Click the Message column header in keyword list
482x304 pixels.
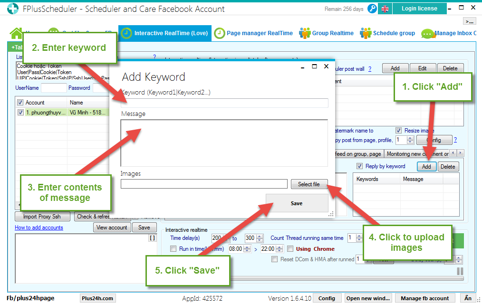click(x=421, y=179)
